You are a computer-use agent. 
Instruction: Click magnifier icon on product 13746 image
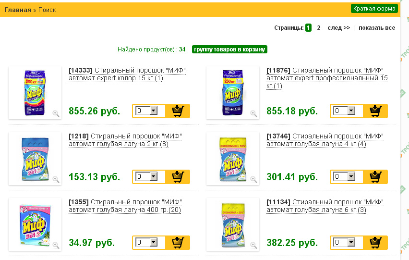click(x=253, y=179)
